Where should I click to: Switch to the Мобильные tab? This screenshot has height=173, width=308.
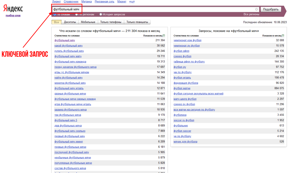point(88,22)
